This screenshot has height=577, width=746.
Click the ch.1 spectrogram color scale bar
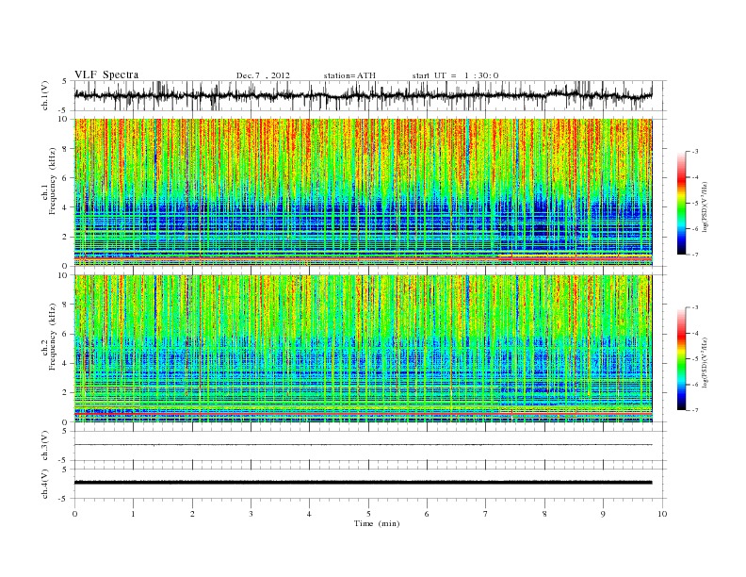pyautogui.click(x=681, y=203)
